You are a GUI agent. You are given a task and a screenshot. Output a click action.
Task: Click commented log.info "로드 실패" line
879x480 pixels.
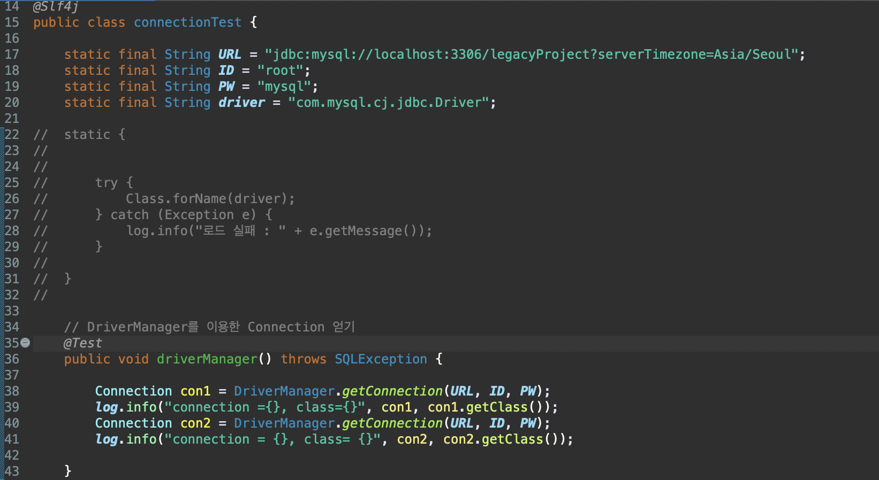coord(279,231)
